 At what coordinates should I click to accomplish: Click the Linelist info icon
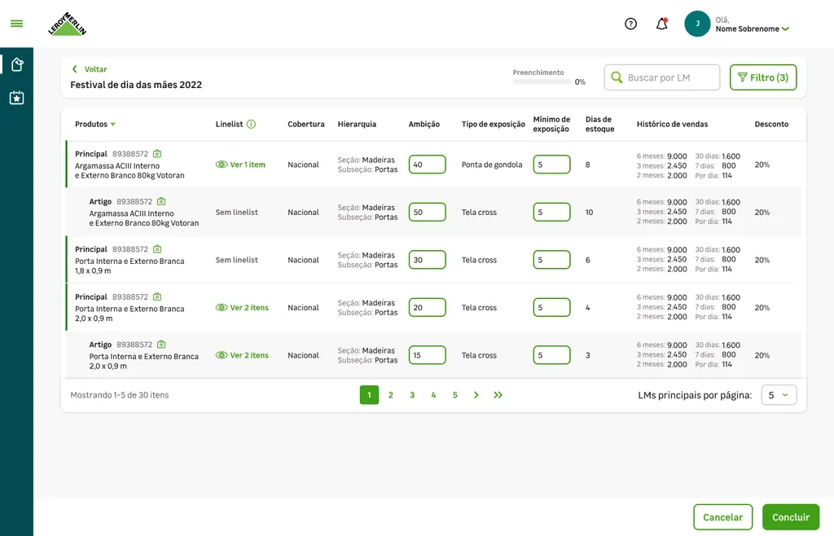(x=252, y=124)
